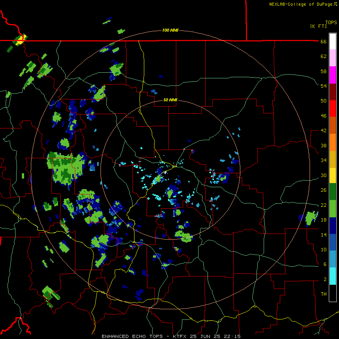The width and height of the screenshot is (339, 339).
Task: Click the white swatch atop the legend
Action: coord(333,41)
